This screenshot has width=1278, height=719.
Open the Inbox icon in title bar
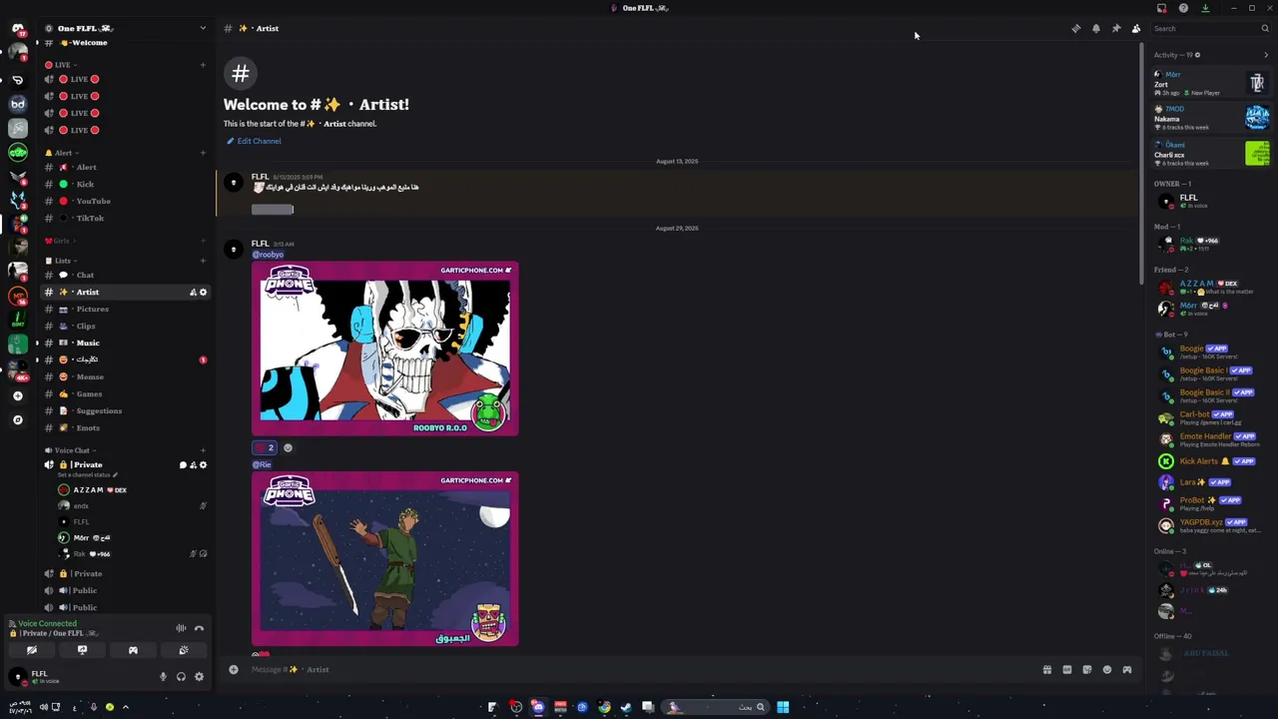(x=1161, y=8)
